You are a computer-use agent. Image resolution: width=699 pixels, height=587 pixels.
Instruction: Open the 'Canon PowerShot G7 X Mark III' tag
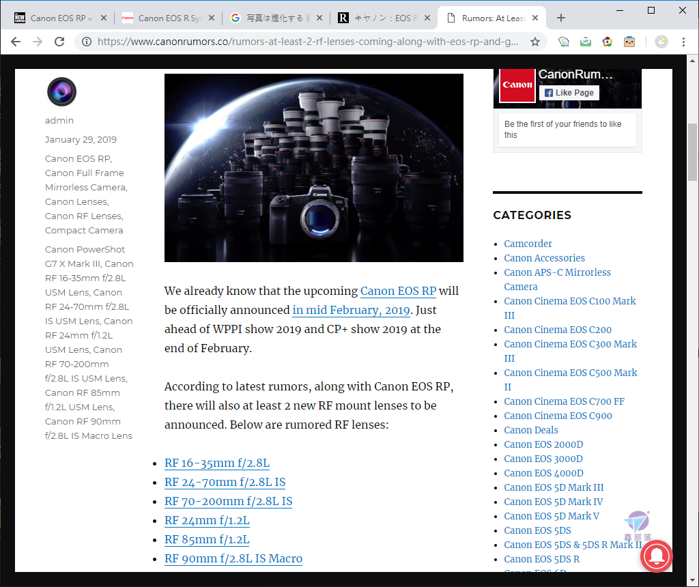click(x=85, y=257)
